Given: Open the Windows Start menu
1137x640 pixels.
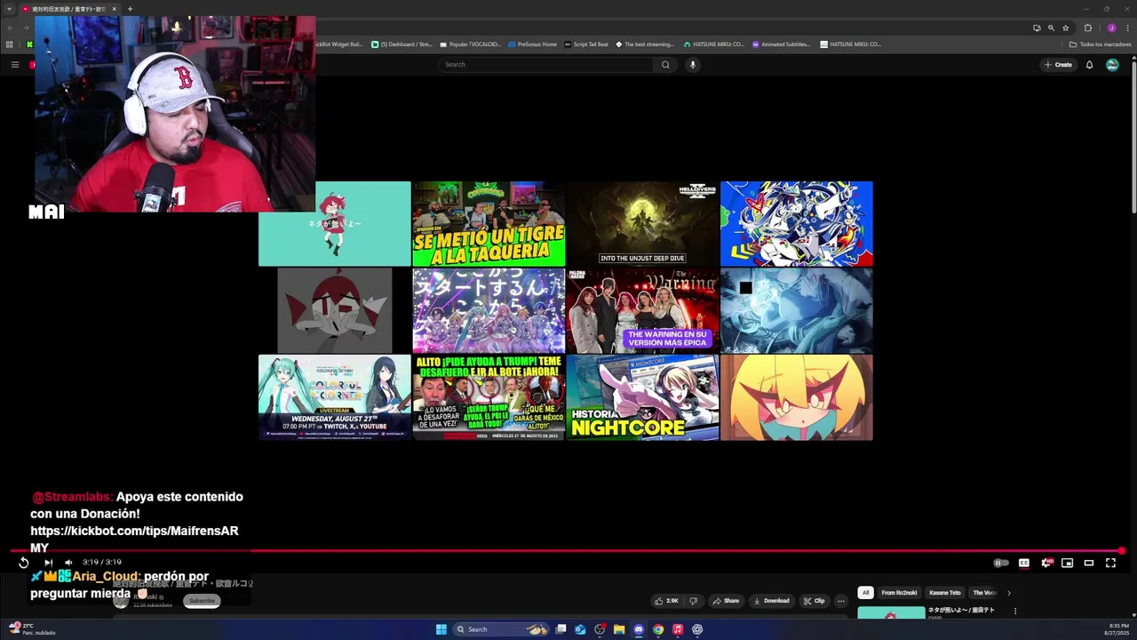Looking at the screenshot, I should click(441, 629).
